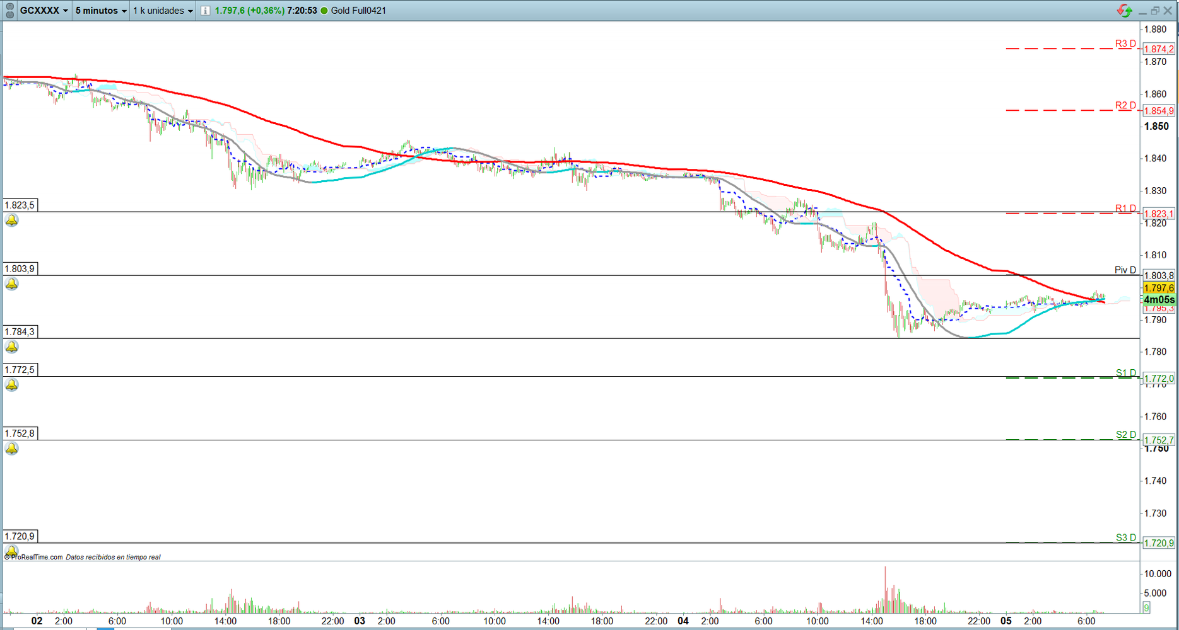Click the R3 D resistance label
Image resolution: width=1179 pixels, height=630 pixels.
pos(1125,44)
